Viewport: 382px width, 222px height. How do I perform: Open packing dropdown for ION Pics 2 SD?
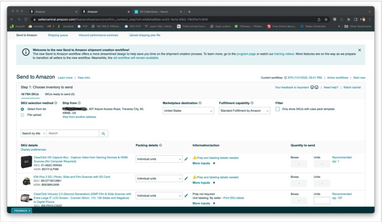[x=159, y=179]
